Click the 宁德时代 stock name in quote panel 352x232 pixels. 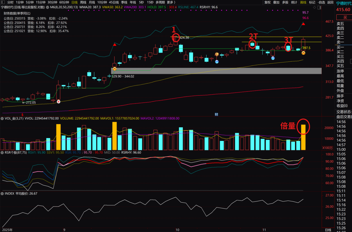click(x=344, y=3)
